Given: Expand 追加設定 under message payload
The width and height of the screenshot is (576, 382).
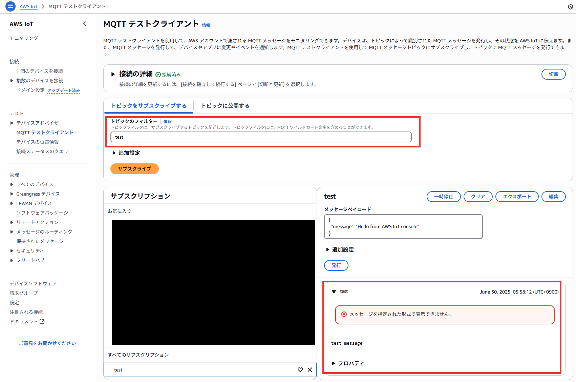Looking at the screenshot, I should (x=328, y=250).
